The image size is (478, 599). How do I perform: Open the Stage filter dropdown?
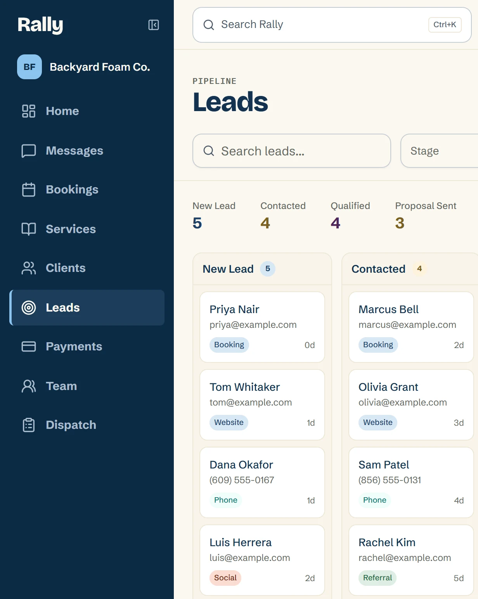439,151
